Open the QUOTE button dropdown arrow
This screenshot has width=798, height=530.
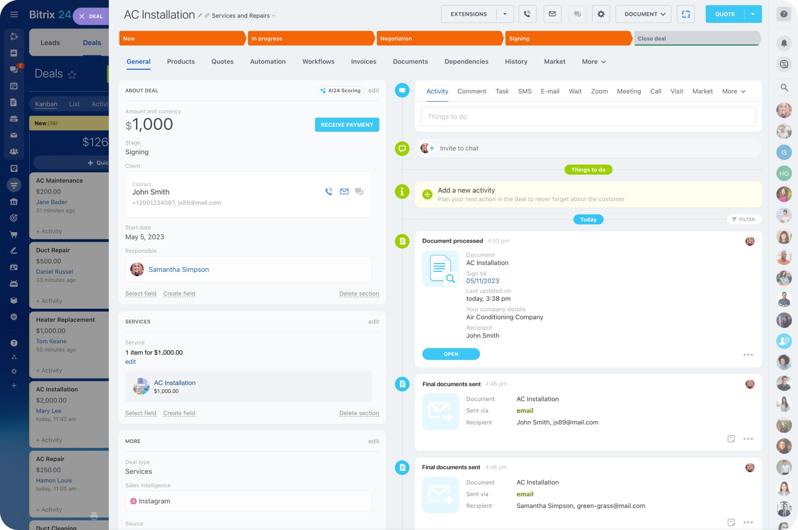[753, 14]
